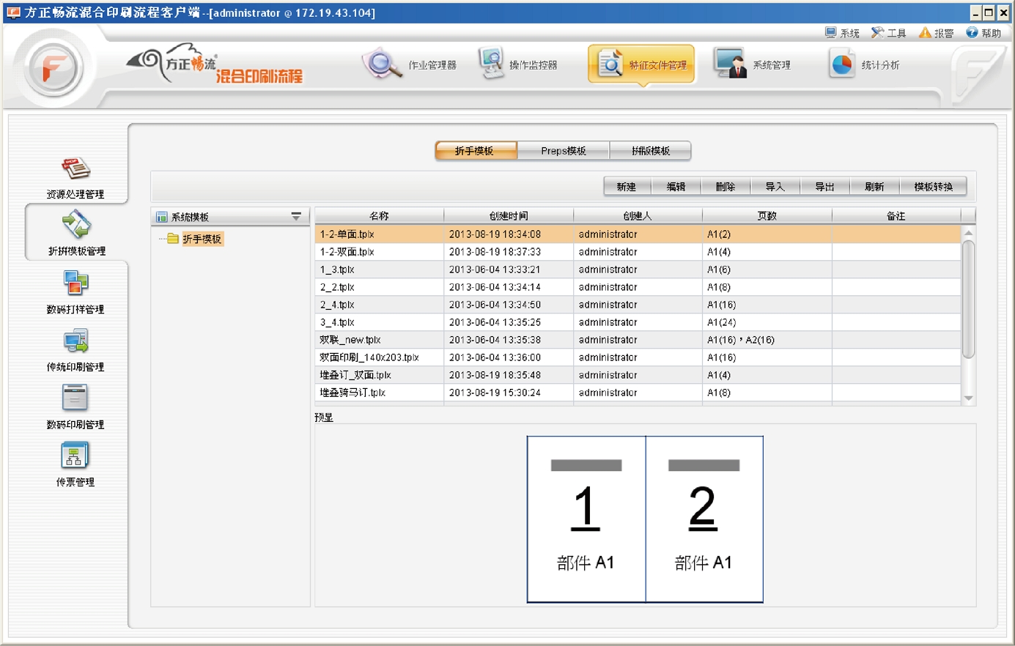Click the 新建 new button
Image resolution: width=1015 pixels, height=646 pixels.
pos(627,187)
